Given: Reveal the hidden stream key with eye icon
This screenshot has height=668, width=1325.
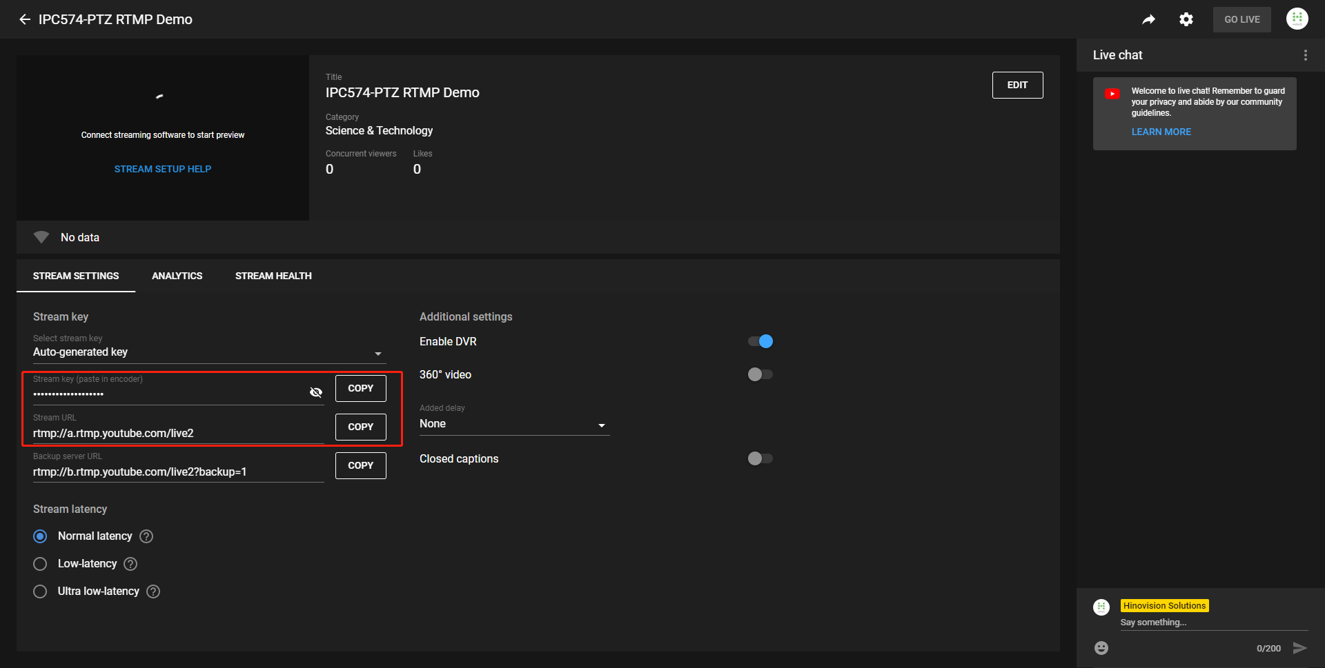Looking at the screenshot, I should click(x=316, y=392).
